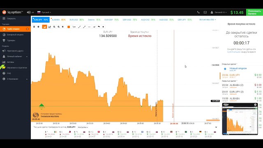
Task: Select closed deal 20:01 EUR/JPY (2)
Action: tap(241, 92)
